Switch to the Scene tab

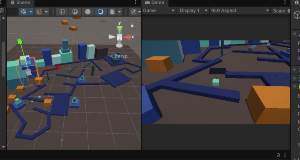(20, 2)
